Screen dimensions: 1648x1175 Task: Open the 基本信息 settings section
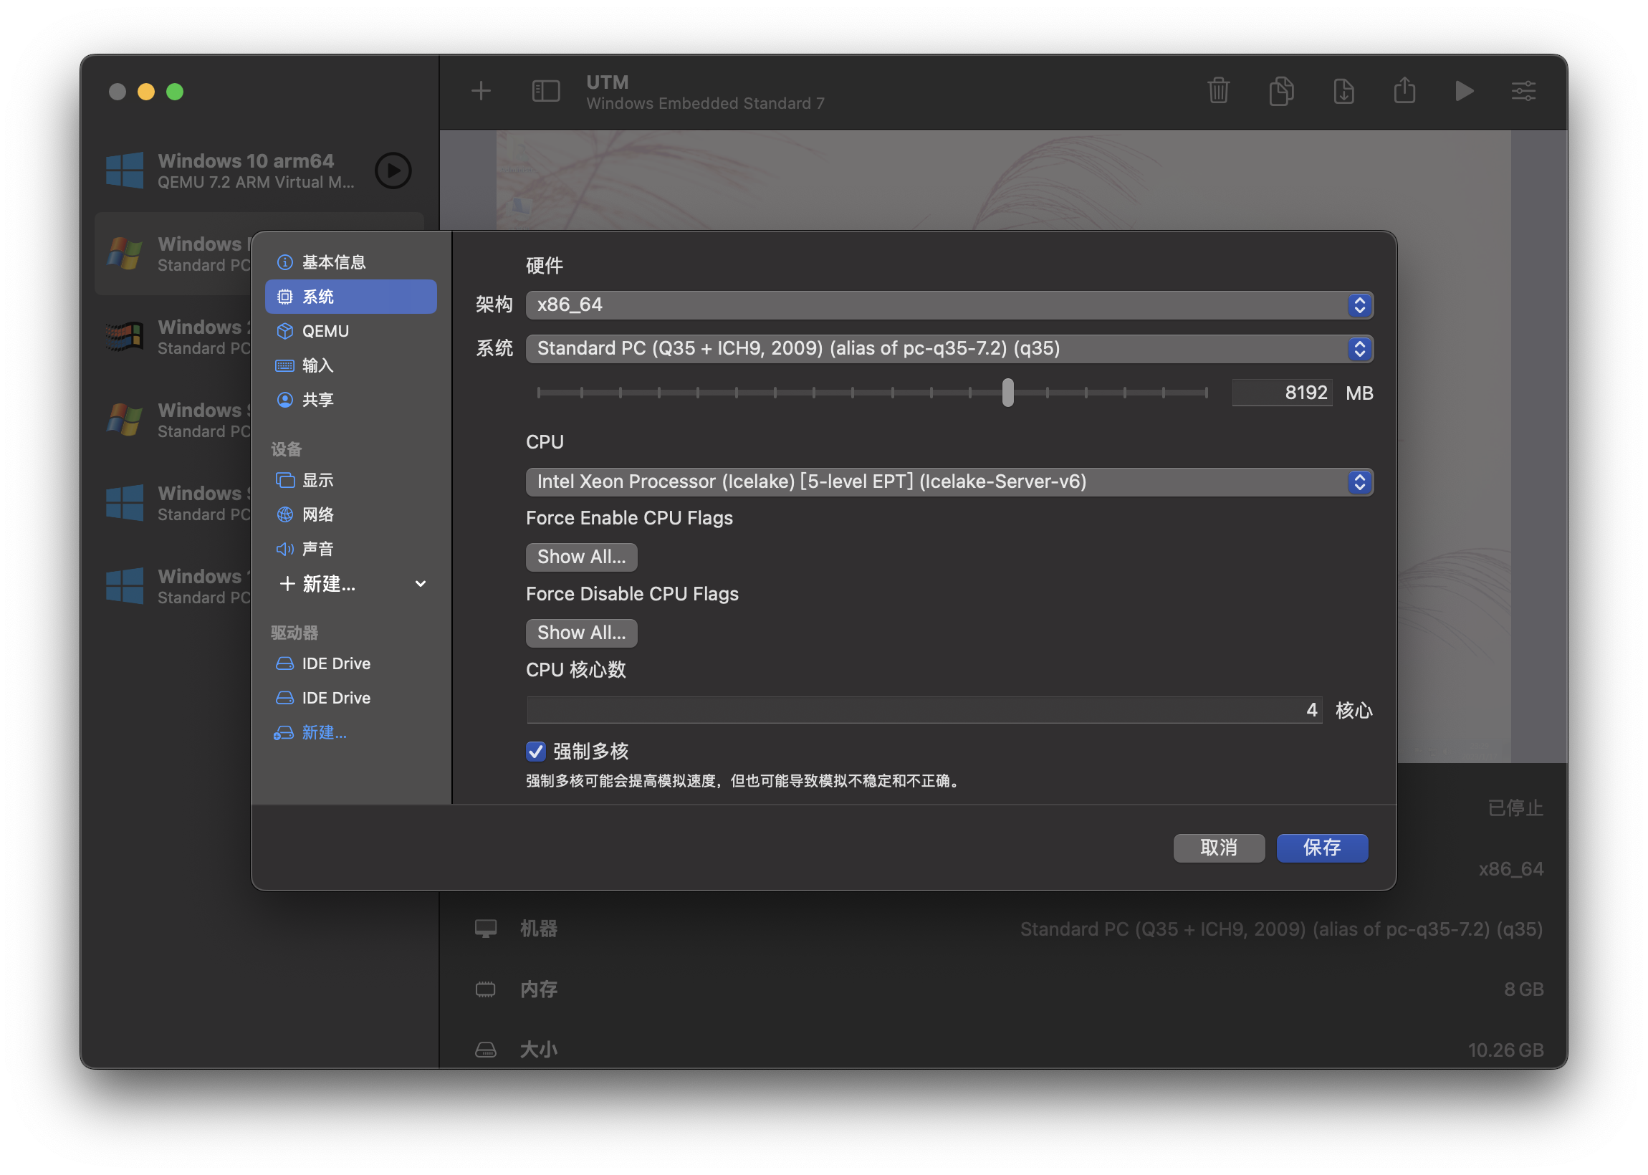(x=333, y=262)
